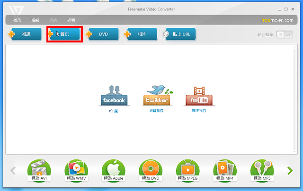
Task: Toggle the 結合檔案 join files switch
Action: (x=284, y=34)
